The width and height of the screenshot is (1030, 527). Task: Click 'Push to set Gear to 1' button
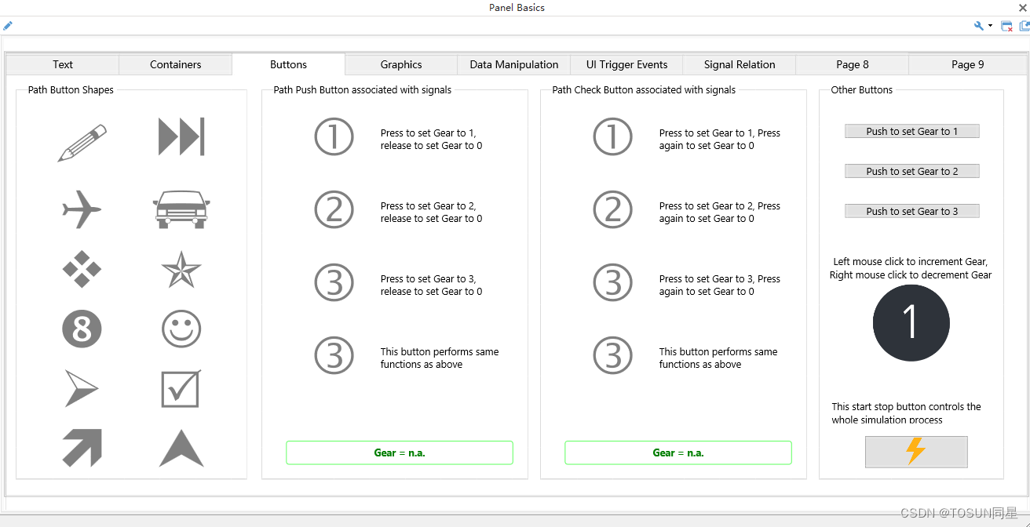(912, 131)
